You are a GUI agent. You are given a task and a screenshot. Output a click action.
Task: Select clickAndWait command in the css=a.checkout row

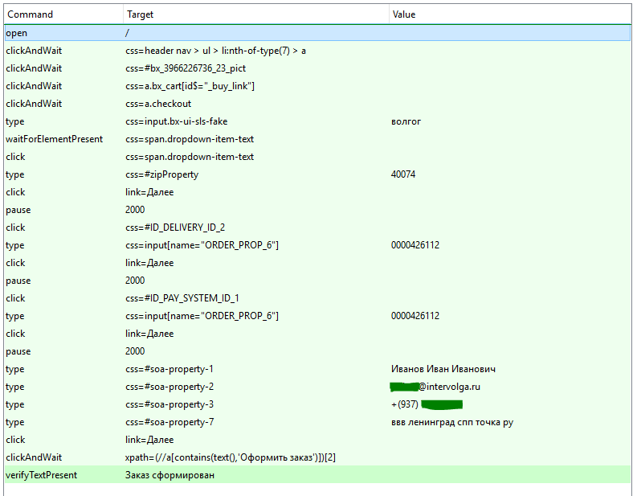[x=34, y=104]
